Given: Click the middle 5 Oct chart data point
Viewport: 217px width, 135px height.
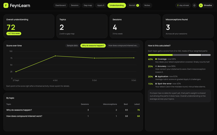Looking at the screenshot, I should point(94,58).
